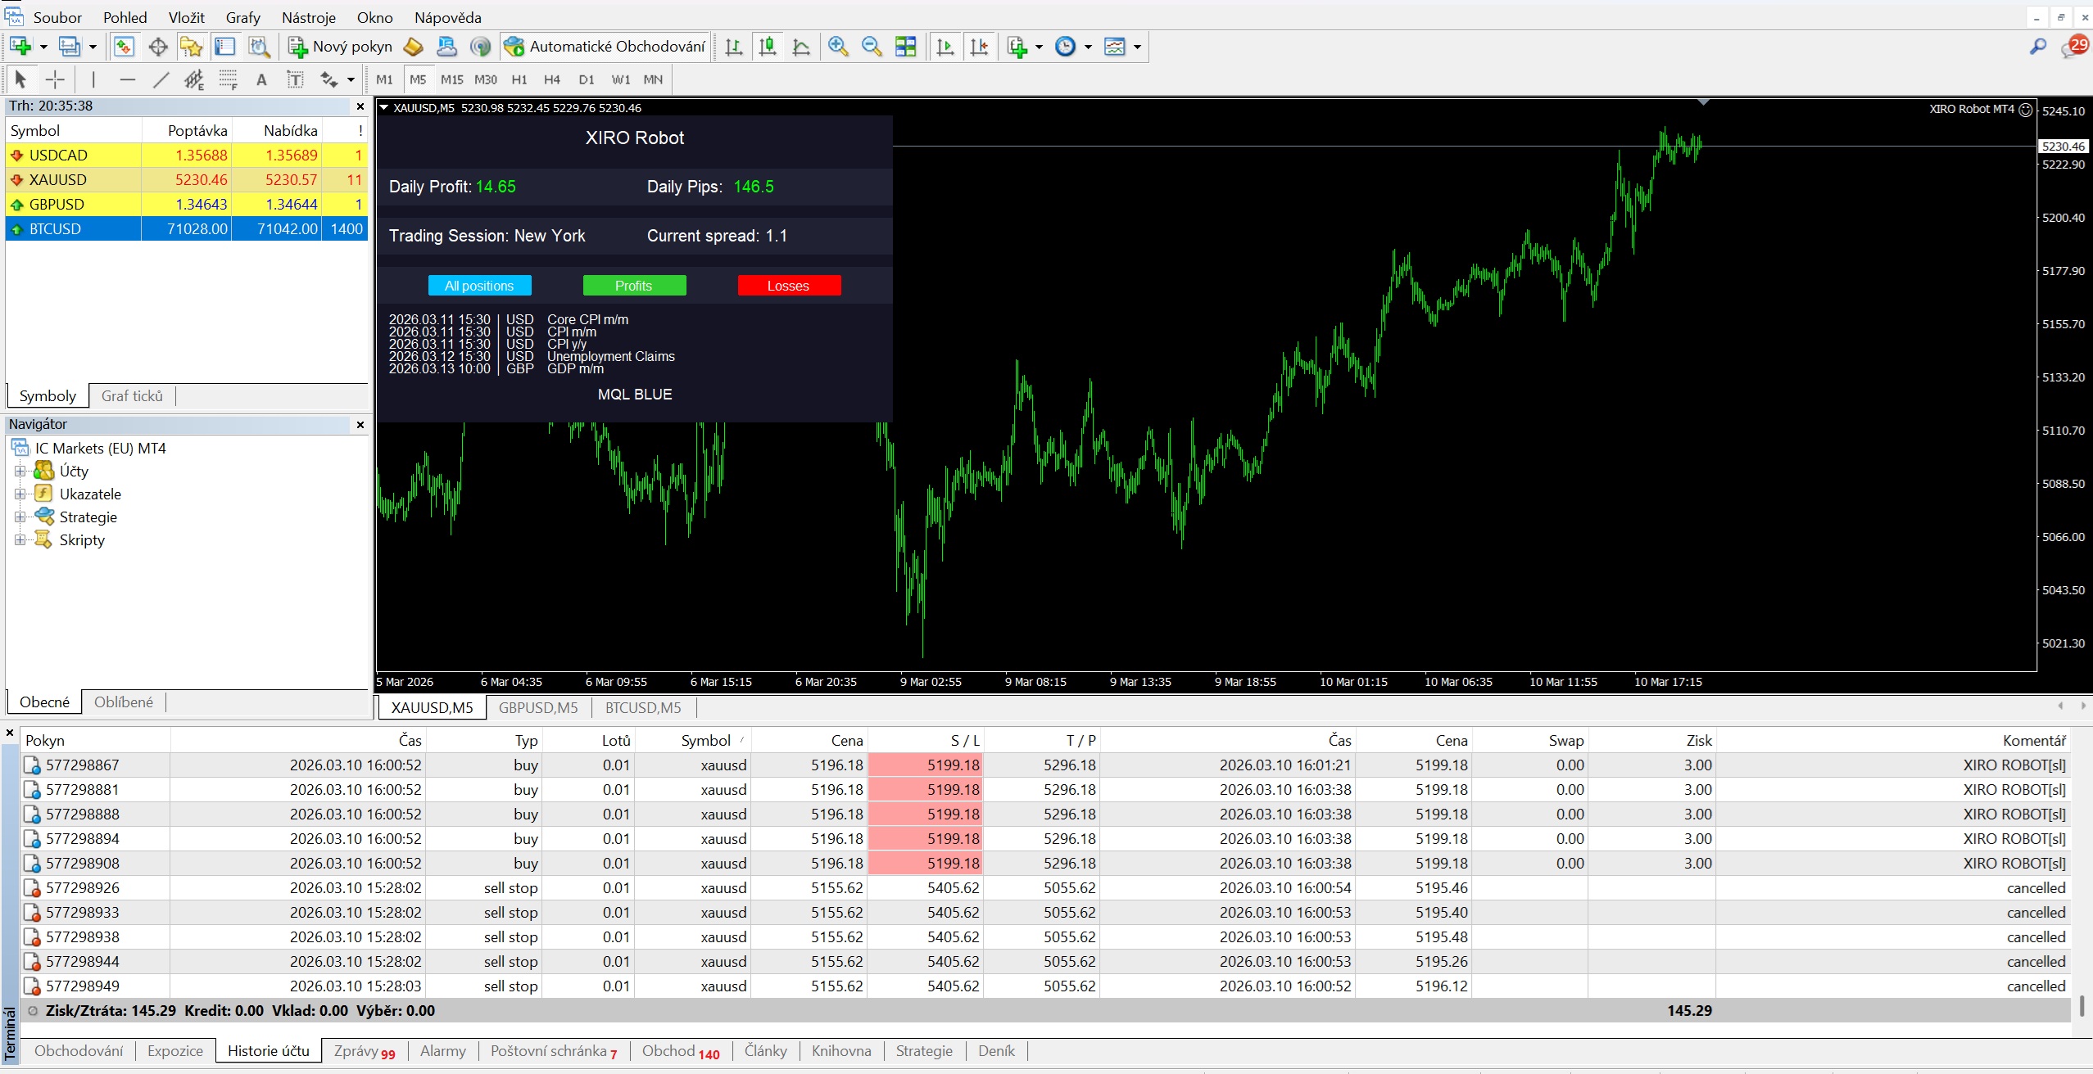Click the zoom in chart icon

pos(837,47)
